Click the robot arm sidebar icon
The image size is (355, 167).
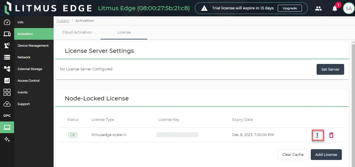tap(7, 46)
